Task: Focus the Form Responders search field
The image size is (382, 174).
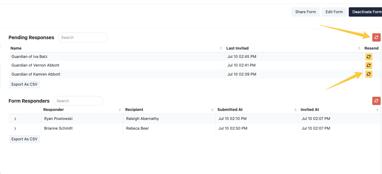Action: pyautogui.click(x=78, y=101)
